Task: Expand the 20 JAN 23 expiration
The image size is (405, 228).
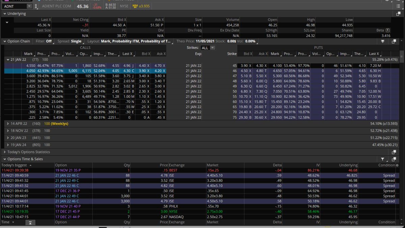Action: (8, 137)
